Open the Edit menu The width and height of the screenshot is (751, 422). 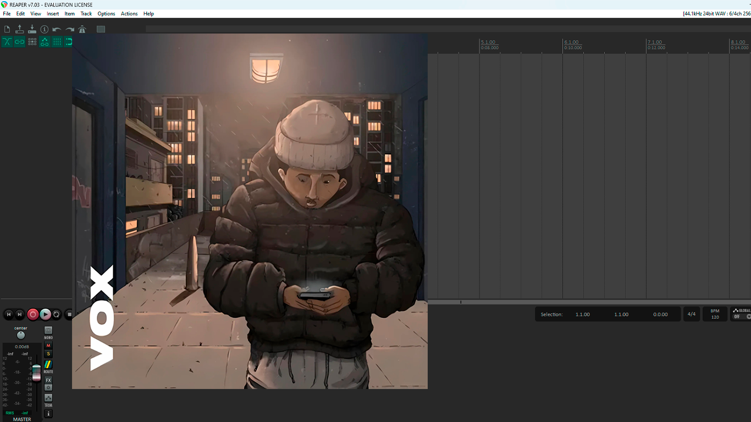point(20,14)
